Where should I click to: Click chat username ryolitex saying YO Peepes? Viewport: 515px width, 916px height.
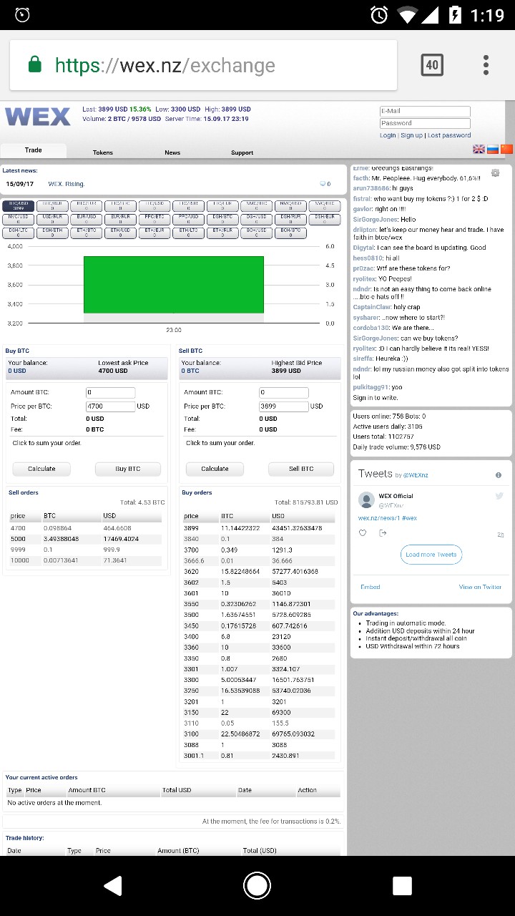(364, 279)
